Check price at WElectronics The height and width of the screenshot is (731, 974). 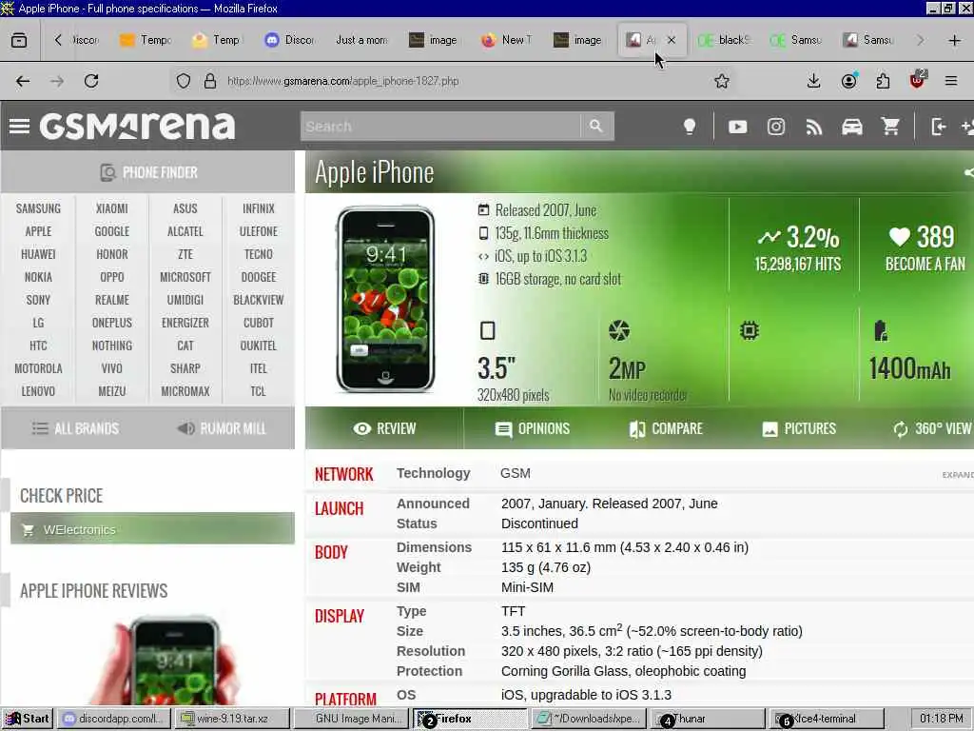coord(152,529)
